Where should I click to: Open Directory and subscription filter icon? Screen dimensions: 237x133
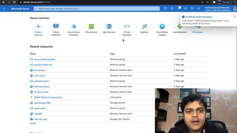172,8
